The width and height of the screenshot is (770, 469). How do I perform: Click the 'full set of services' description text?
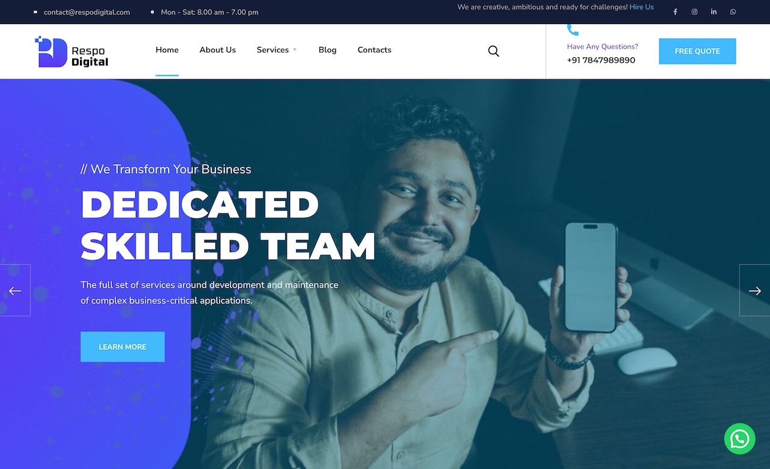(209, 293)
